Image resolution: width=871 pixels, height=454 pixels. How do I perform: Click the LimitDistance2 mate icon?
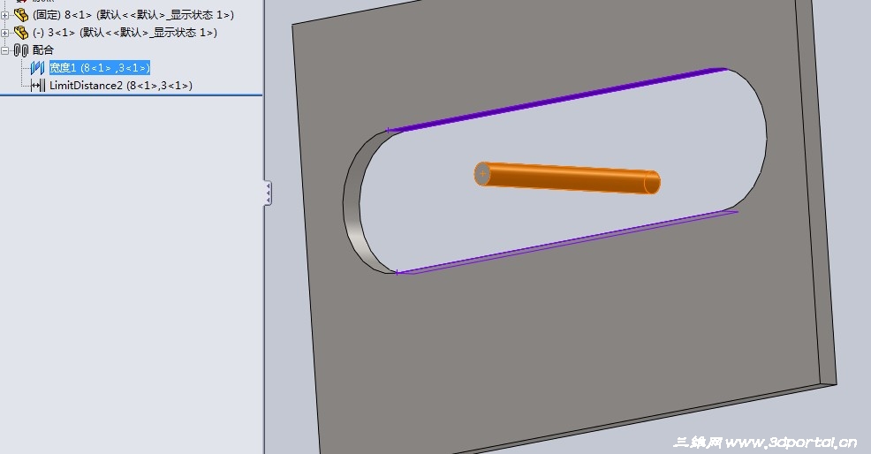click(38, 86)
